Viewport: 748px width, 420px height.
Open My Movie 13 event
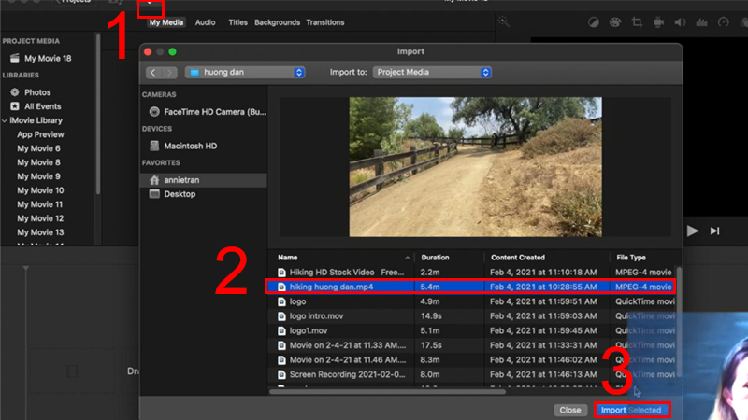40,232
